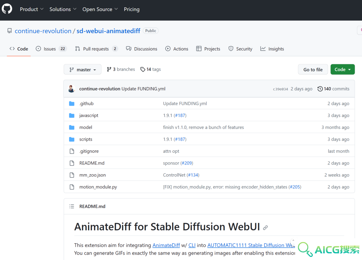Click the file icon for mm_zoo.json
The width and height of the screenshot is (362, 260).
click(x=72, y=175)
